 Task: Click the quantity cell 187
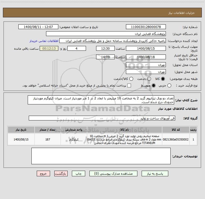(x=48, y=139)
